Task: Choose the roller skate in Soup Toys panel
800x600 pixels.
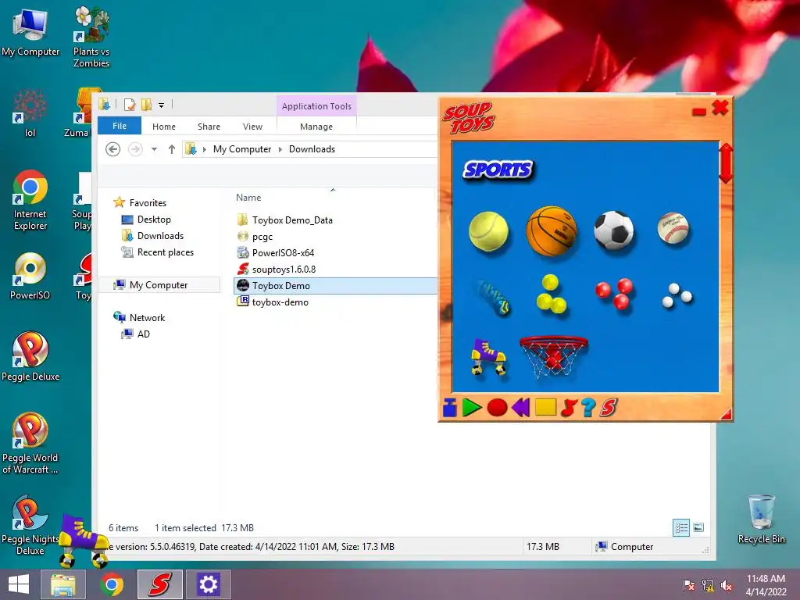Action: (x=488, y=356)
